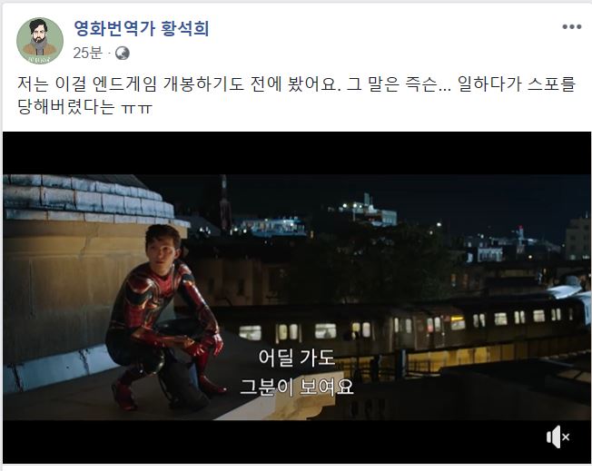Screen dimensions: 592x471
Task: Open the bearded man profile avatar
Action: (x=40, y=40)
